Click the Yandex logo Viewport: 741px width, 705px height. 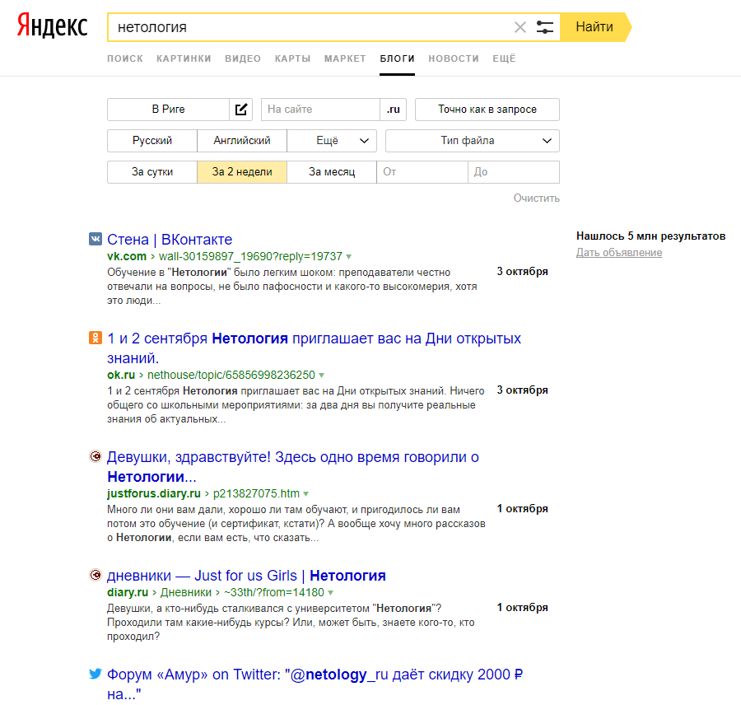tap(52, 26)
